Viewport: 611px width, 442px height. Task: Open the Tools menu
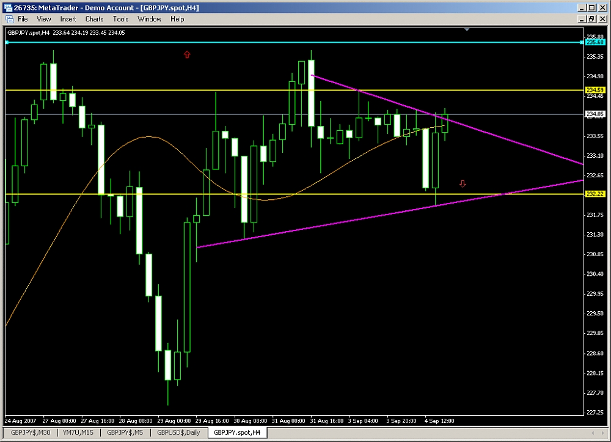click(x=120, y=19)
